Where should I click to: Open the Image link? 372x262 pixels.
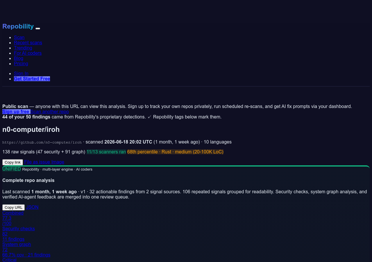click(58, 162)
